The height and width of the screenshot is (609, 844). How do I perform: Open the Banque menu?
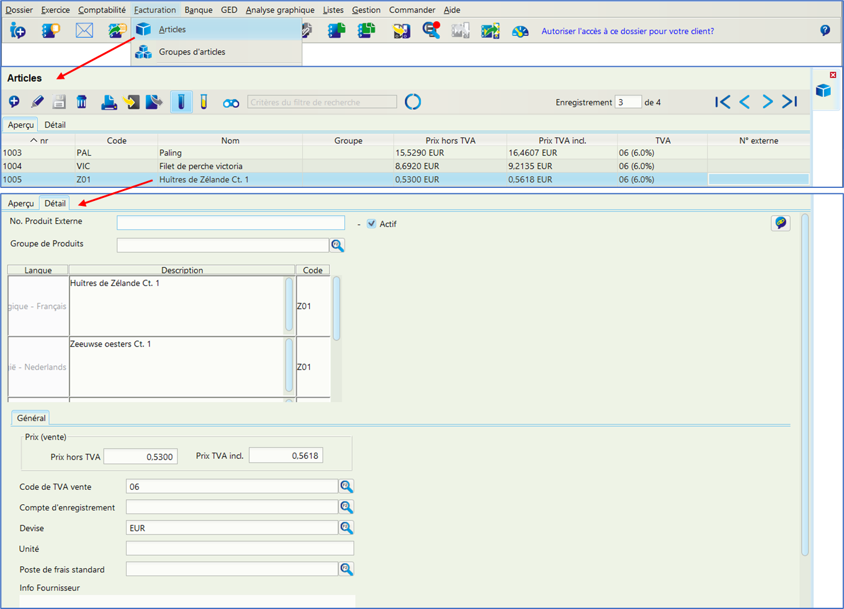[x=199, y=10]
